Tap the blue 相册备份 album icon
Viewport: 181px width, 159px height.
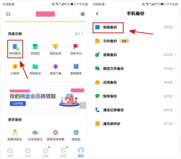click(97, 27)
